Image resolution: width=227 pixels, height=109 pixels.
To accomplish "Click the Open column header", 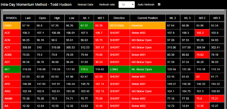I will [42, 18].
